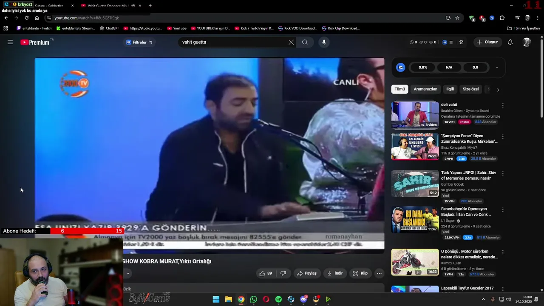Open Chrome three-dot menu
This screenshot has width=544, height=306.
tap(537, 18)
